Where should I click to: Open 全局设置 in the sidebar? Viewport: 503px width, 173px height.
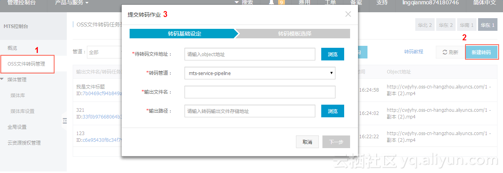[17, 127]
